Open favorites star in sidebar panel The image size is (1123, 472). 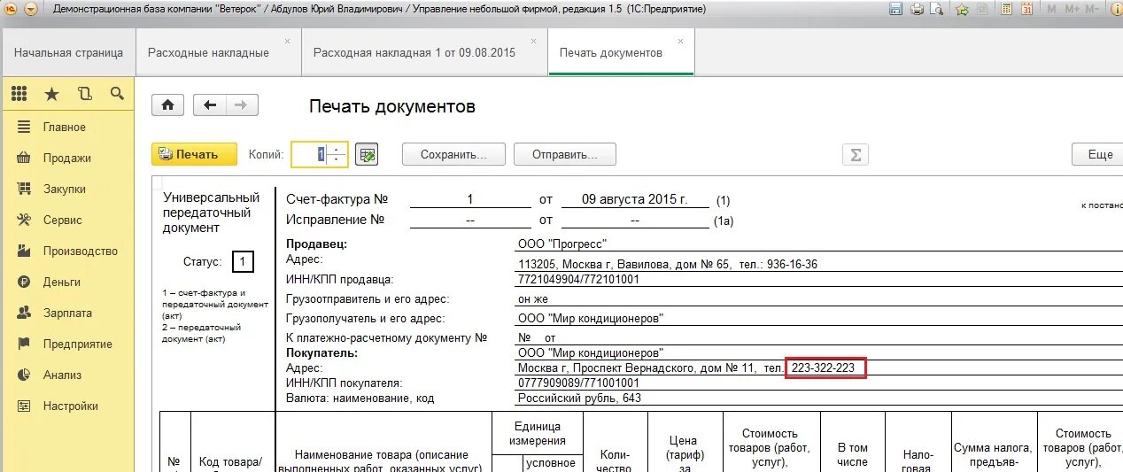[51, 93]
